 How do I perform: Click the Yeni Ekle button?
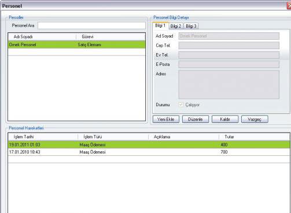pos(166,119)
